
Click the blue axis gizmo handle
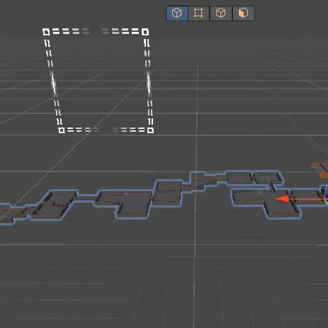click(325, 191)
